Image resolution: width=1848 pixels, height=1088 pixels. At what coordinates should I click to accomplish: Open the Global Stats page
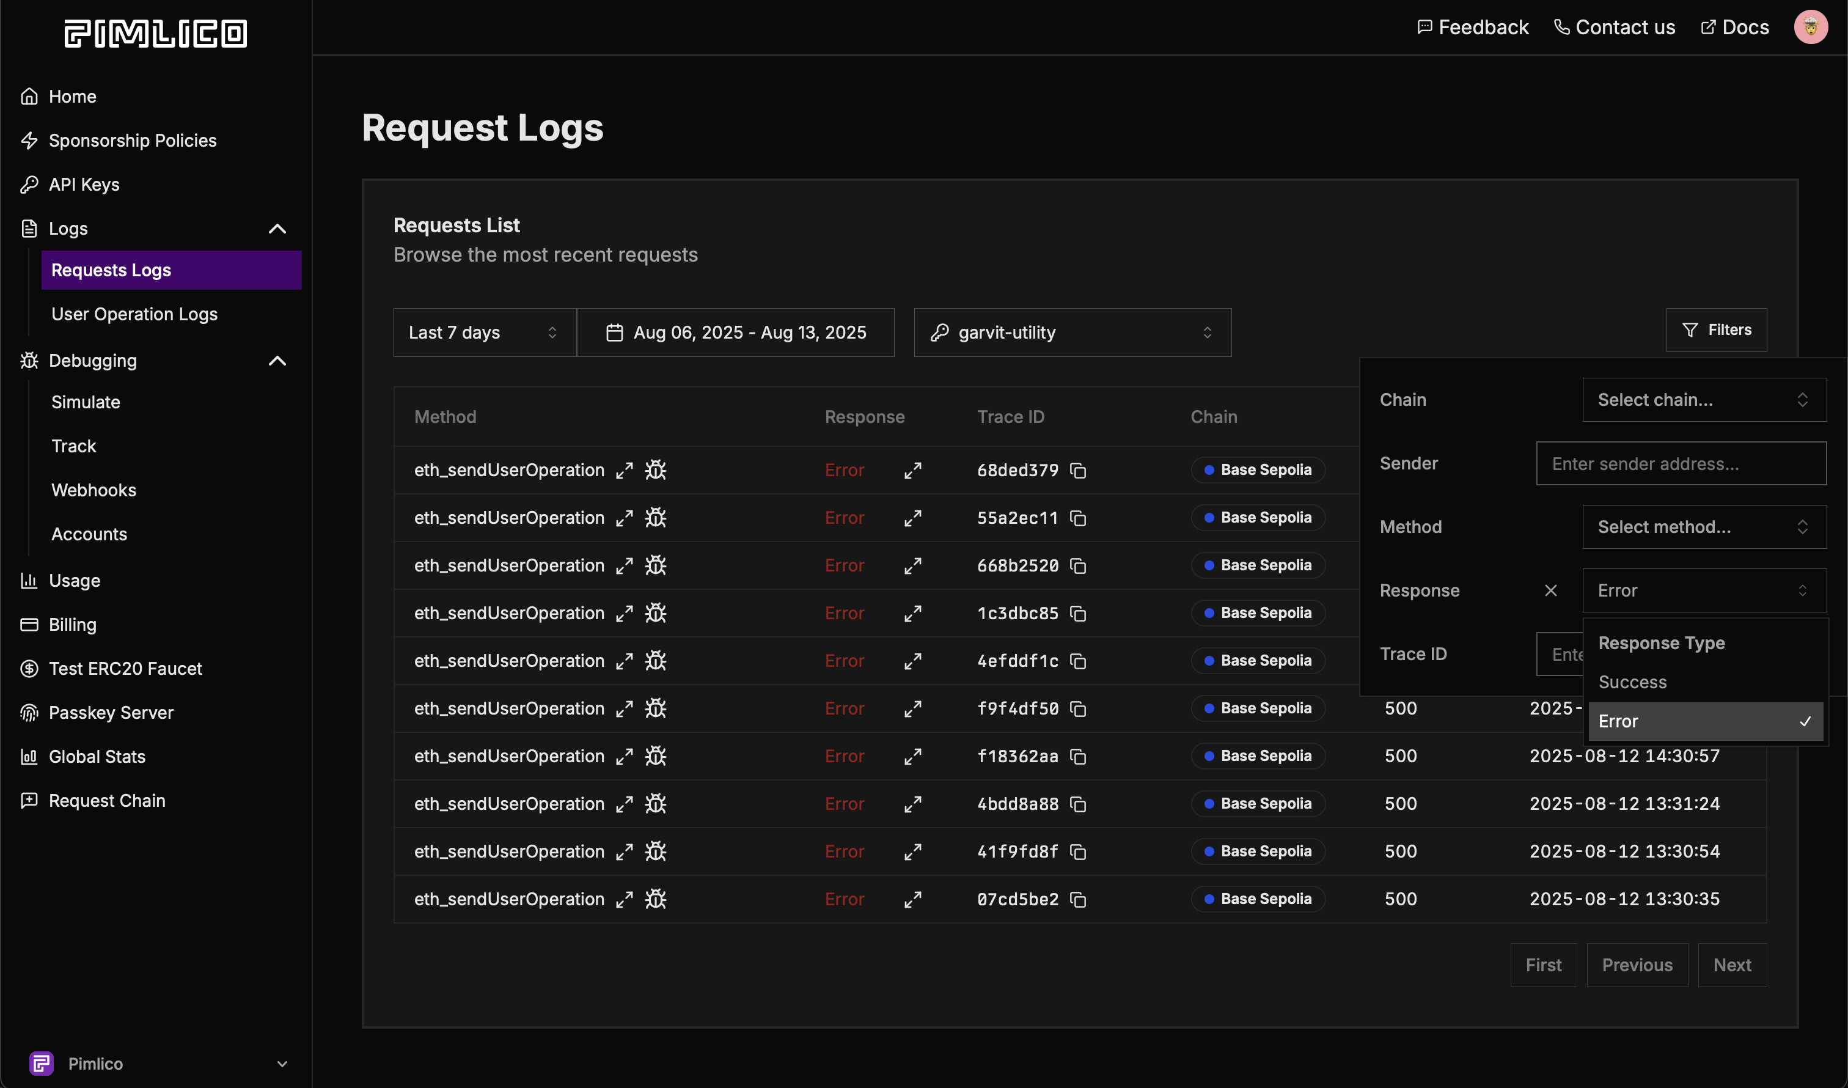click(x=84, y=757)
